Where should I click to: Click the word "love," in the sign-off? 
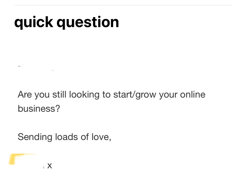[x=101, y=137]
